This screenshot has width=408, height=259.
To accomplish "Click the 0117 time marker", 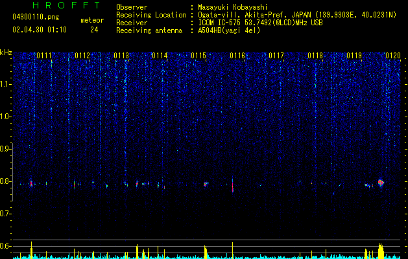I will click(276, 56).
